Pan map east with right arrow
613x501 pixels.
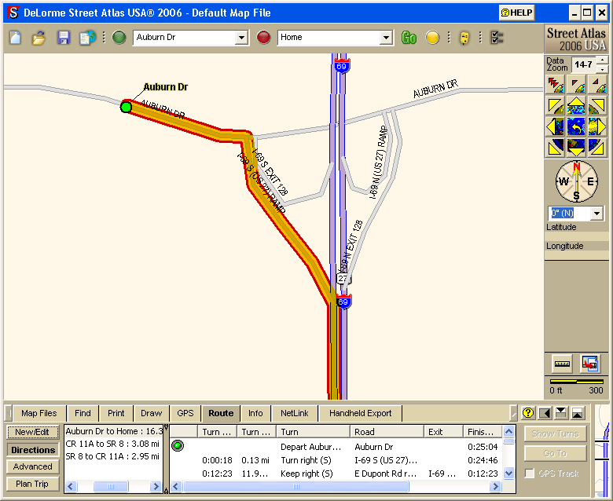(x=597, y=127)
